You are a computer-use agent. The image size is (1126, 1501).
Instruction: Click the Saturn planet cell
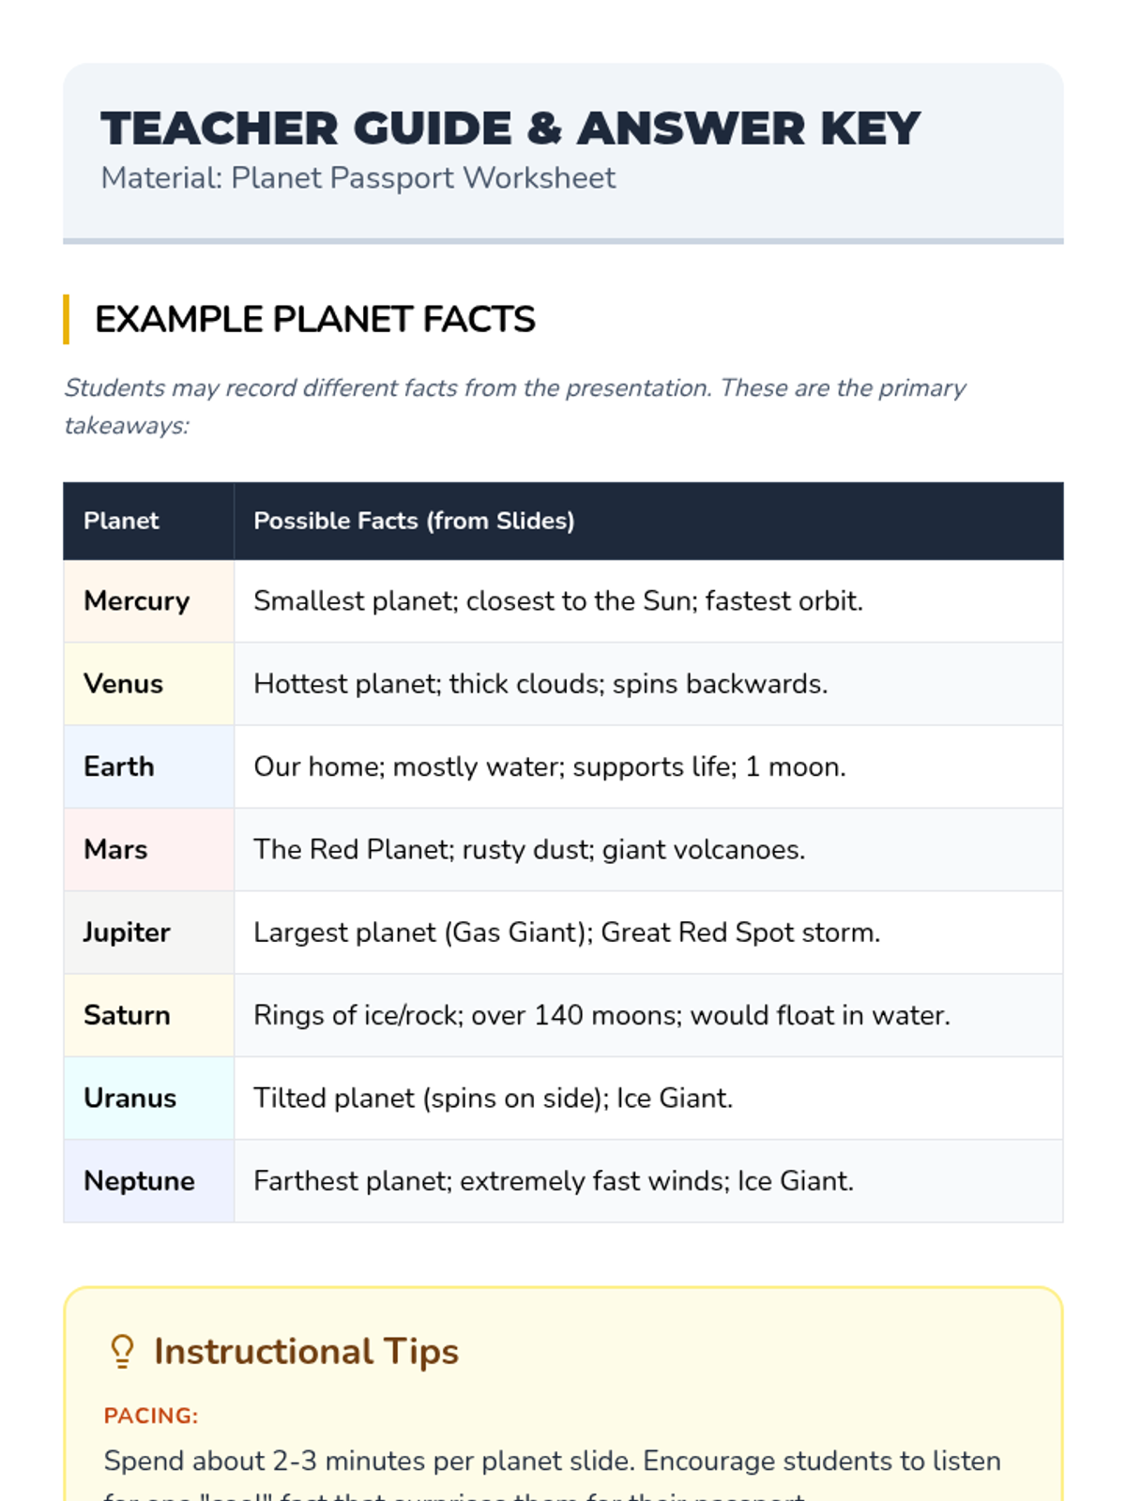127,1015
